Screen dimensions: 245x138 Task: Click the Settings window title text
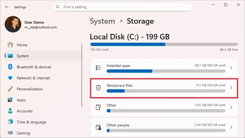[20, 7]
